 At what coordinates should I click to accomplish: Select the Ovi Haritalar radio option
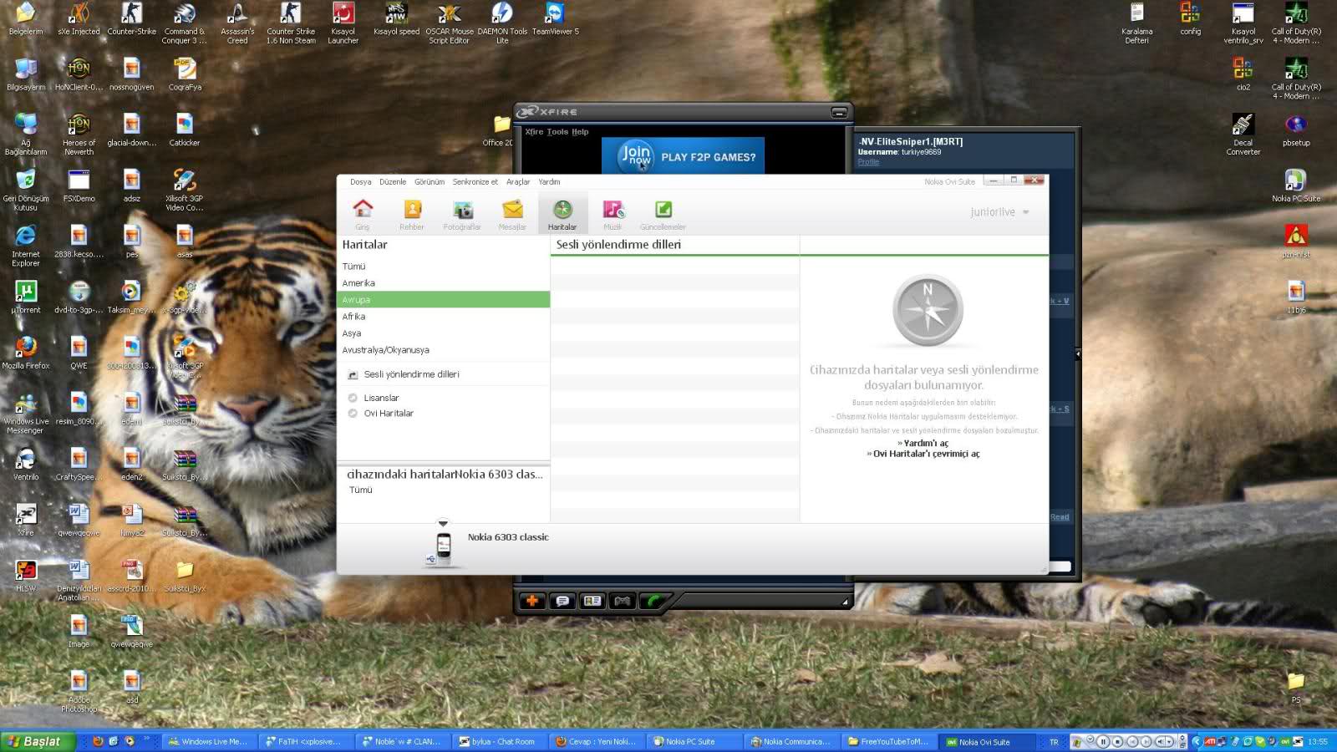[353, 414]
